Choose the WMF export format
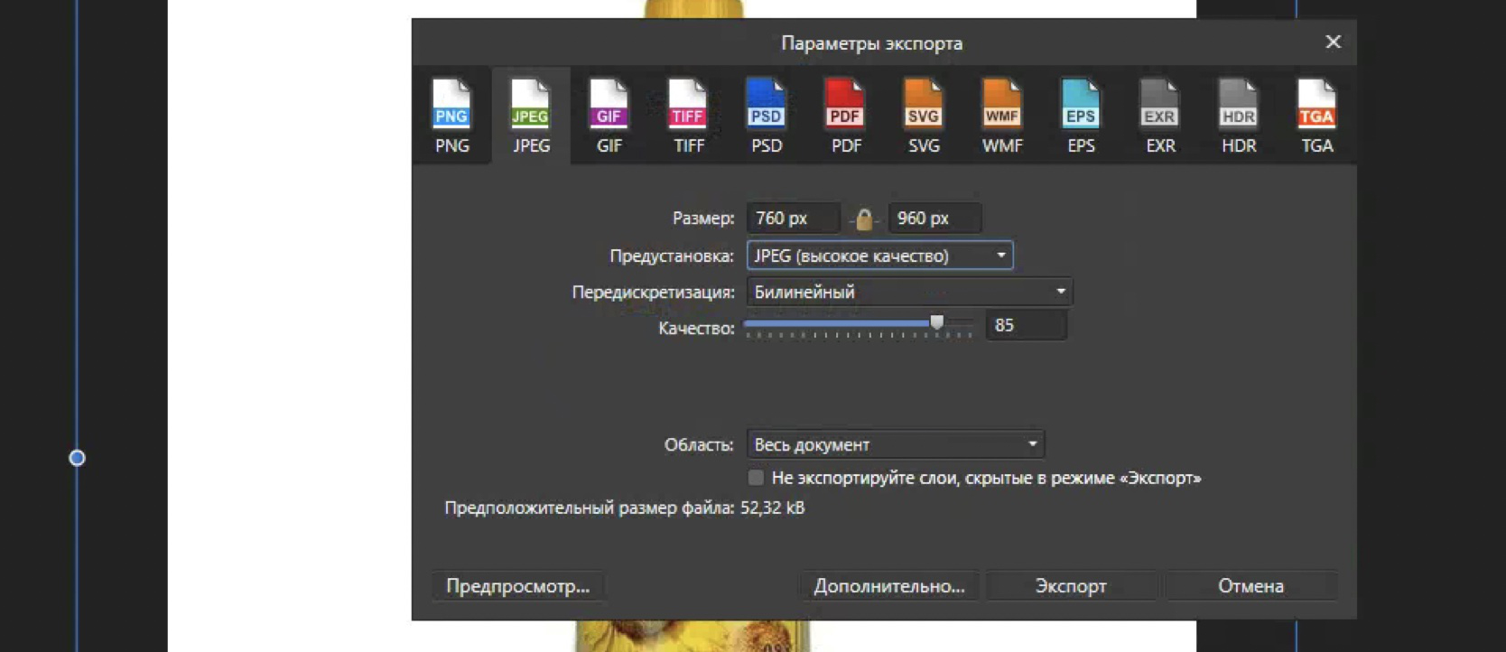The width and height of the screenshot is (1506, 652). click(x=1002, y=116)
